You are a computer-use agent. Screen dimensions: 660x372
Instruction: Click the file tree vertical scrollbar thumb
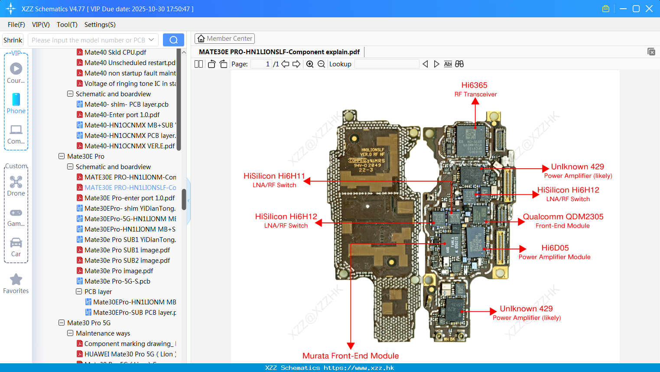[184, 199]
